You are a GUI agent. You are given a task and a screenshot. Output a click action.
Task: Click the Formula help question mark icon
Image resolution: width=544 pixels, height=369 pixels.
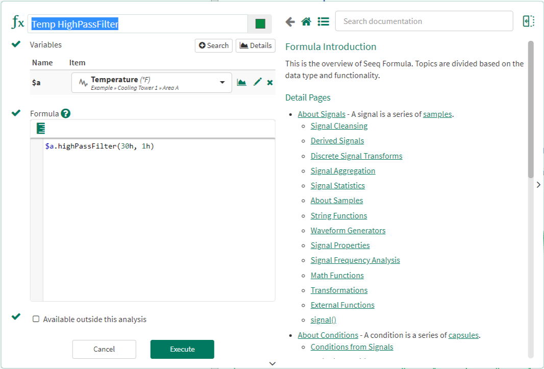click(x=65, y=113)
